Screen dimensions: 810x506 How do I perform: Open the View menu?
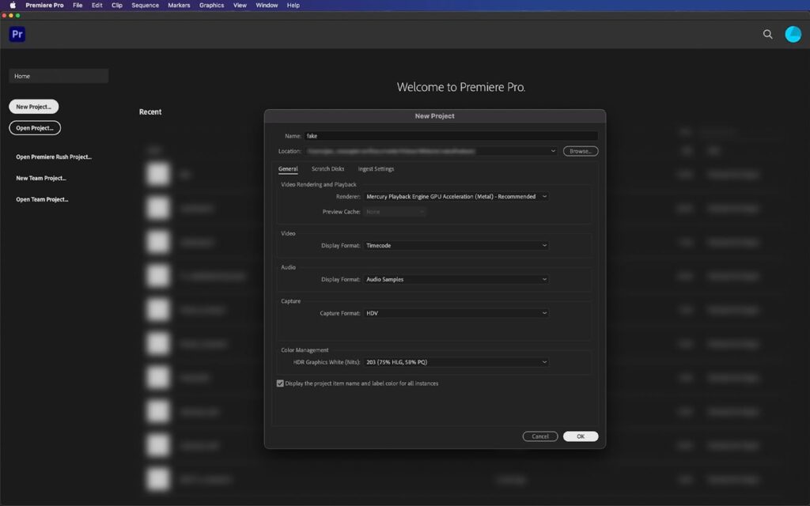(x=240, y=6)
